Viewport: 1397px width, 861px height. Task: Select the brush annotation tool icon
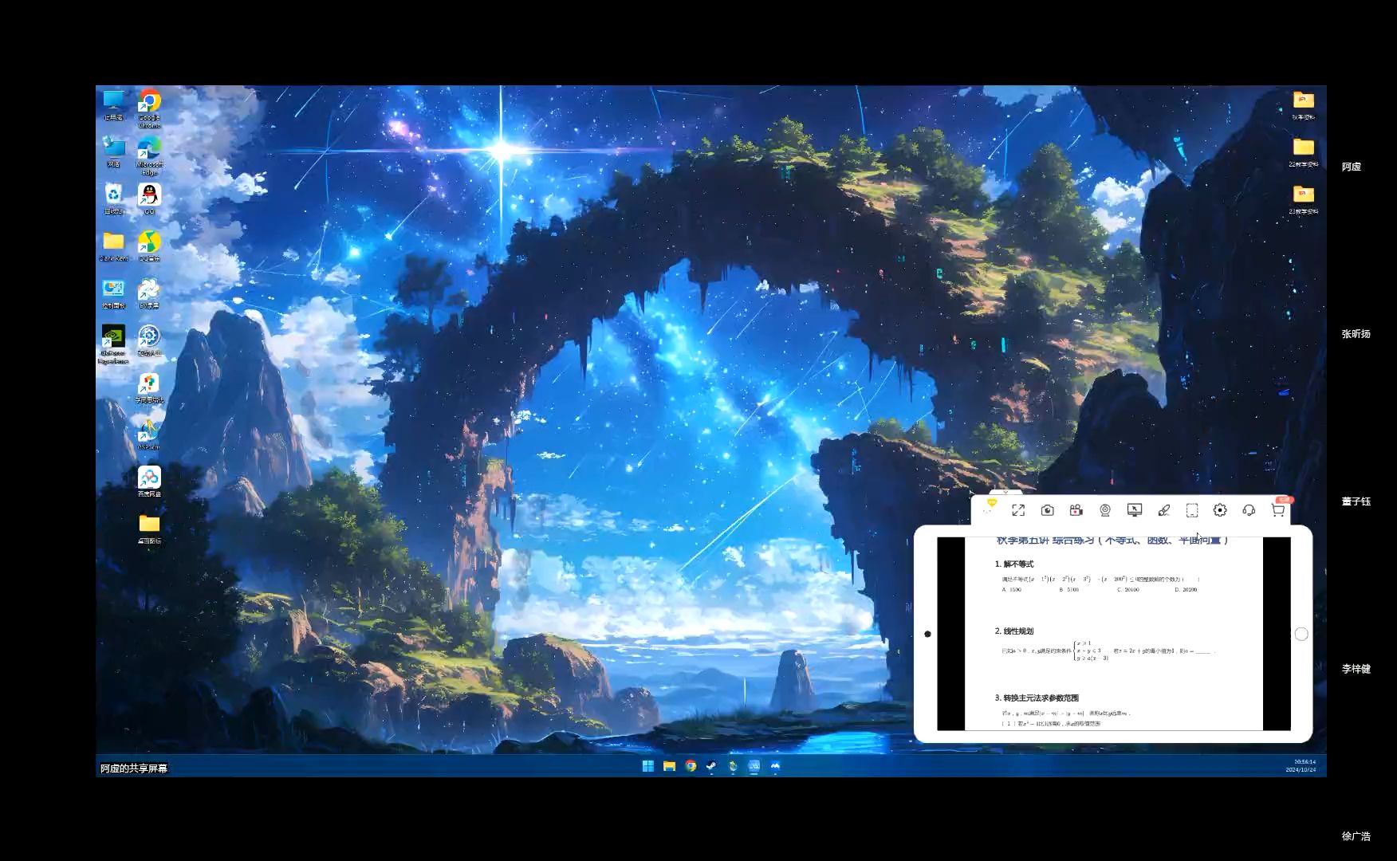coord(1163,510)
